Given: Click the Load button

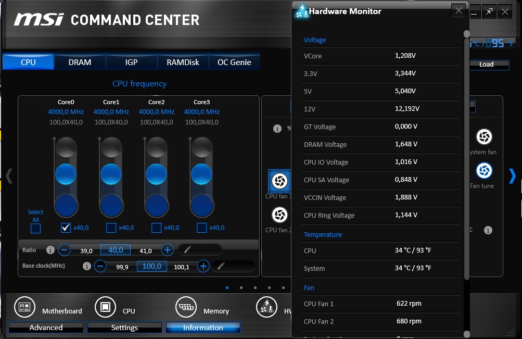Looking at the screenshot, I should tap(489, 65).
